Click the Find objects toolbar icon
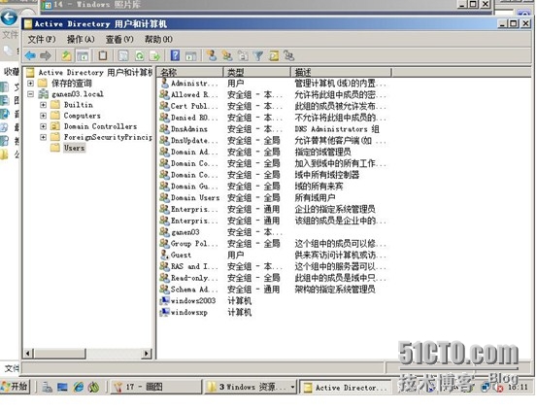 click(274, 55)
